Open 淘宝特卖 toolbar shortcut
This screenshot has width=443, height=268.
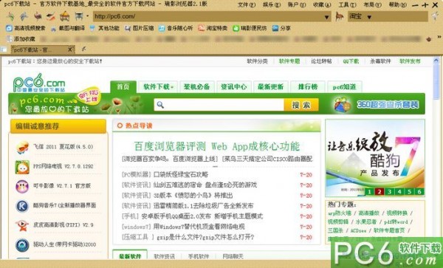(201, 28)
